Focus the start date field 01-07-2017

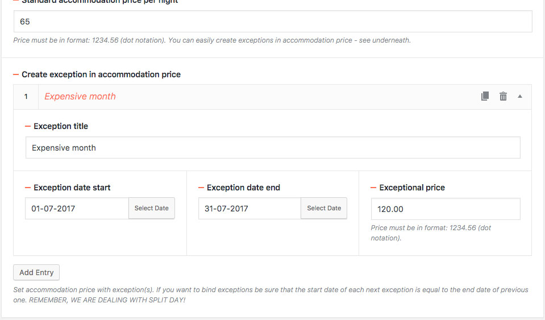tap(77, 209)
